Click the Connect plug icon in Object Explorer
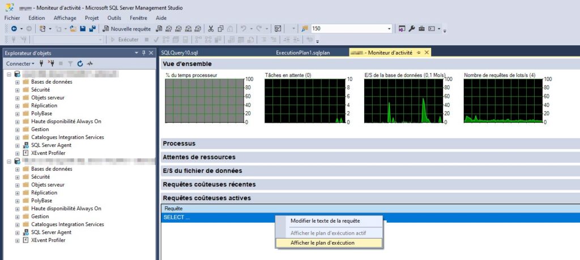580x260 pixels. tap(42, 63)
